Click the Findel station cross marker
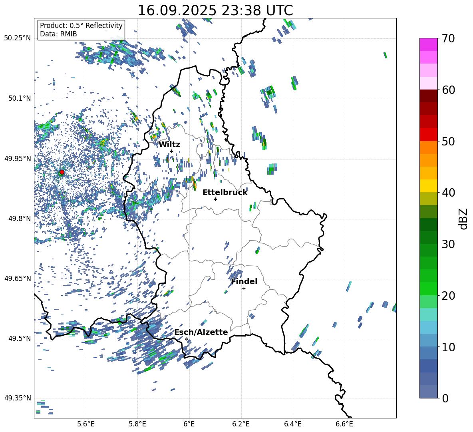The height and width of the screenshot is (432, 473). [244, 288]
